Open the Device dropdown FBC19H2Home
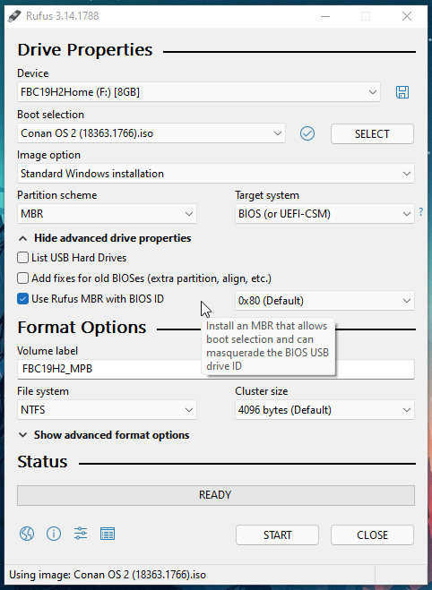Screen dimensions: 432x590 click(x=199, y=92)
